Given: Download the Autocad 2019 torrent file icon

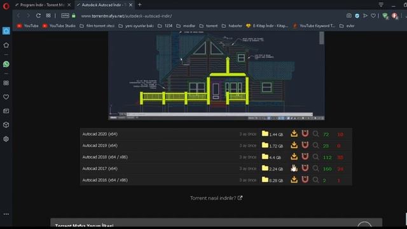Looking at the screenshot, I should click(294, 145).
